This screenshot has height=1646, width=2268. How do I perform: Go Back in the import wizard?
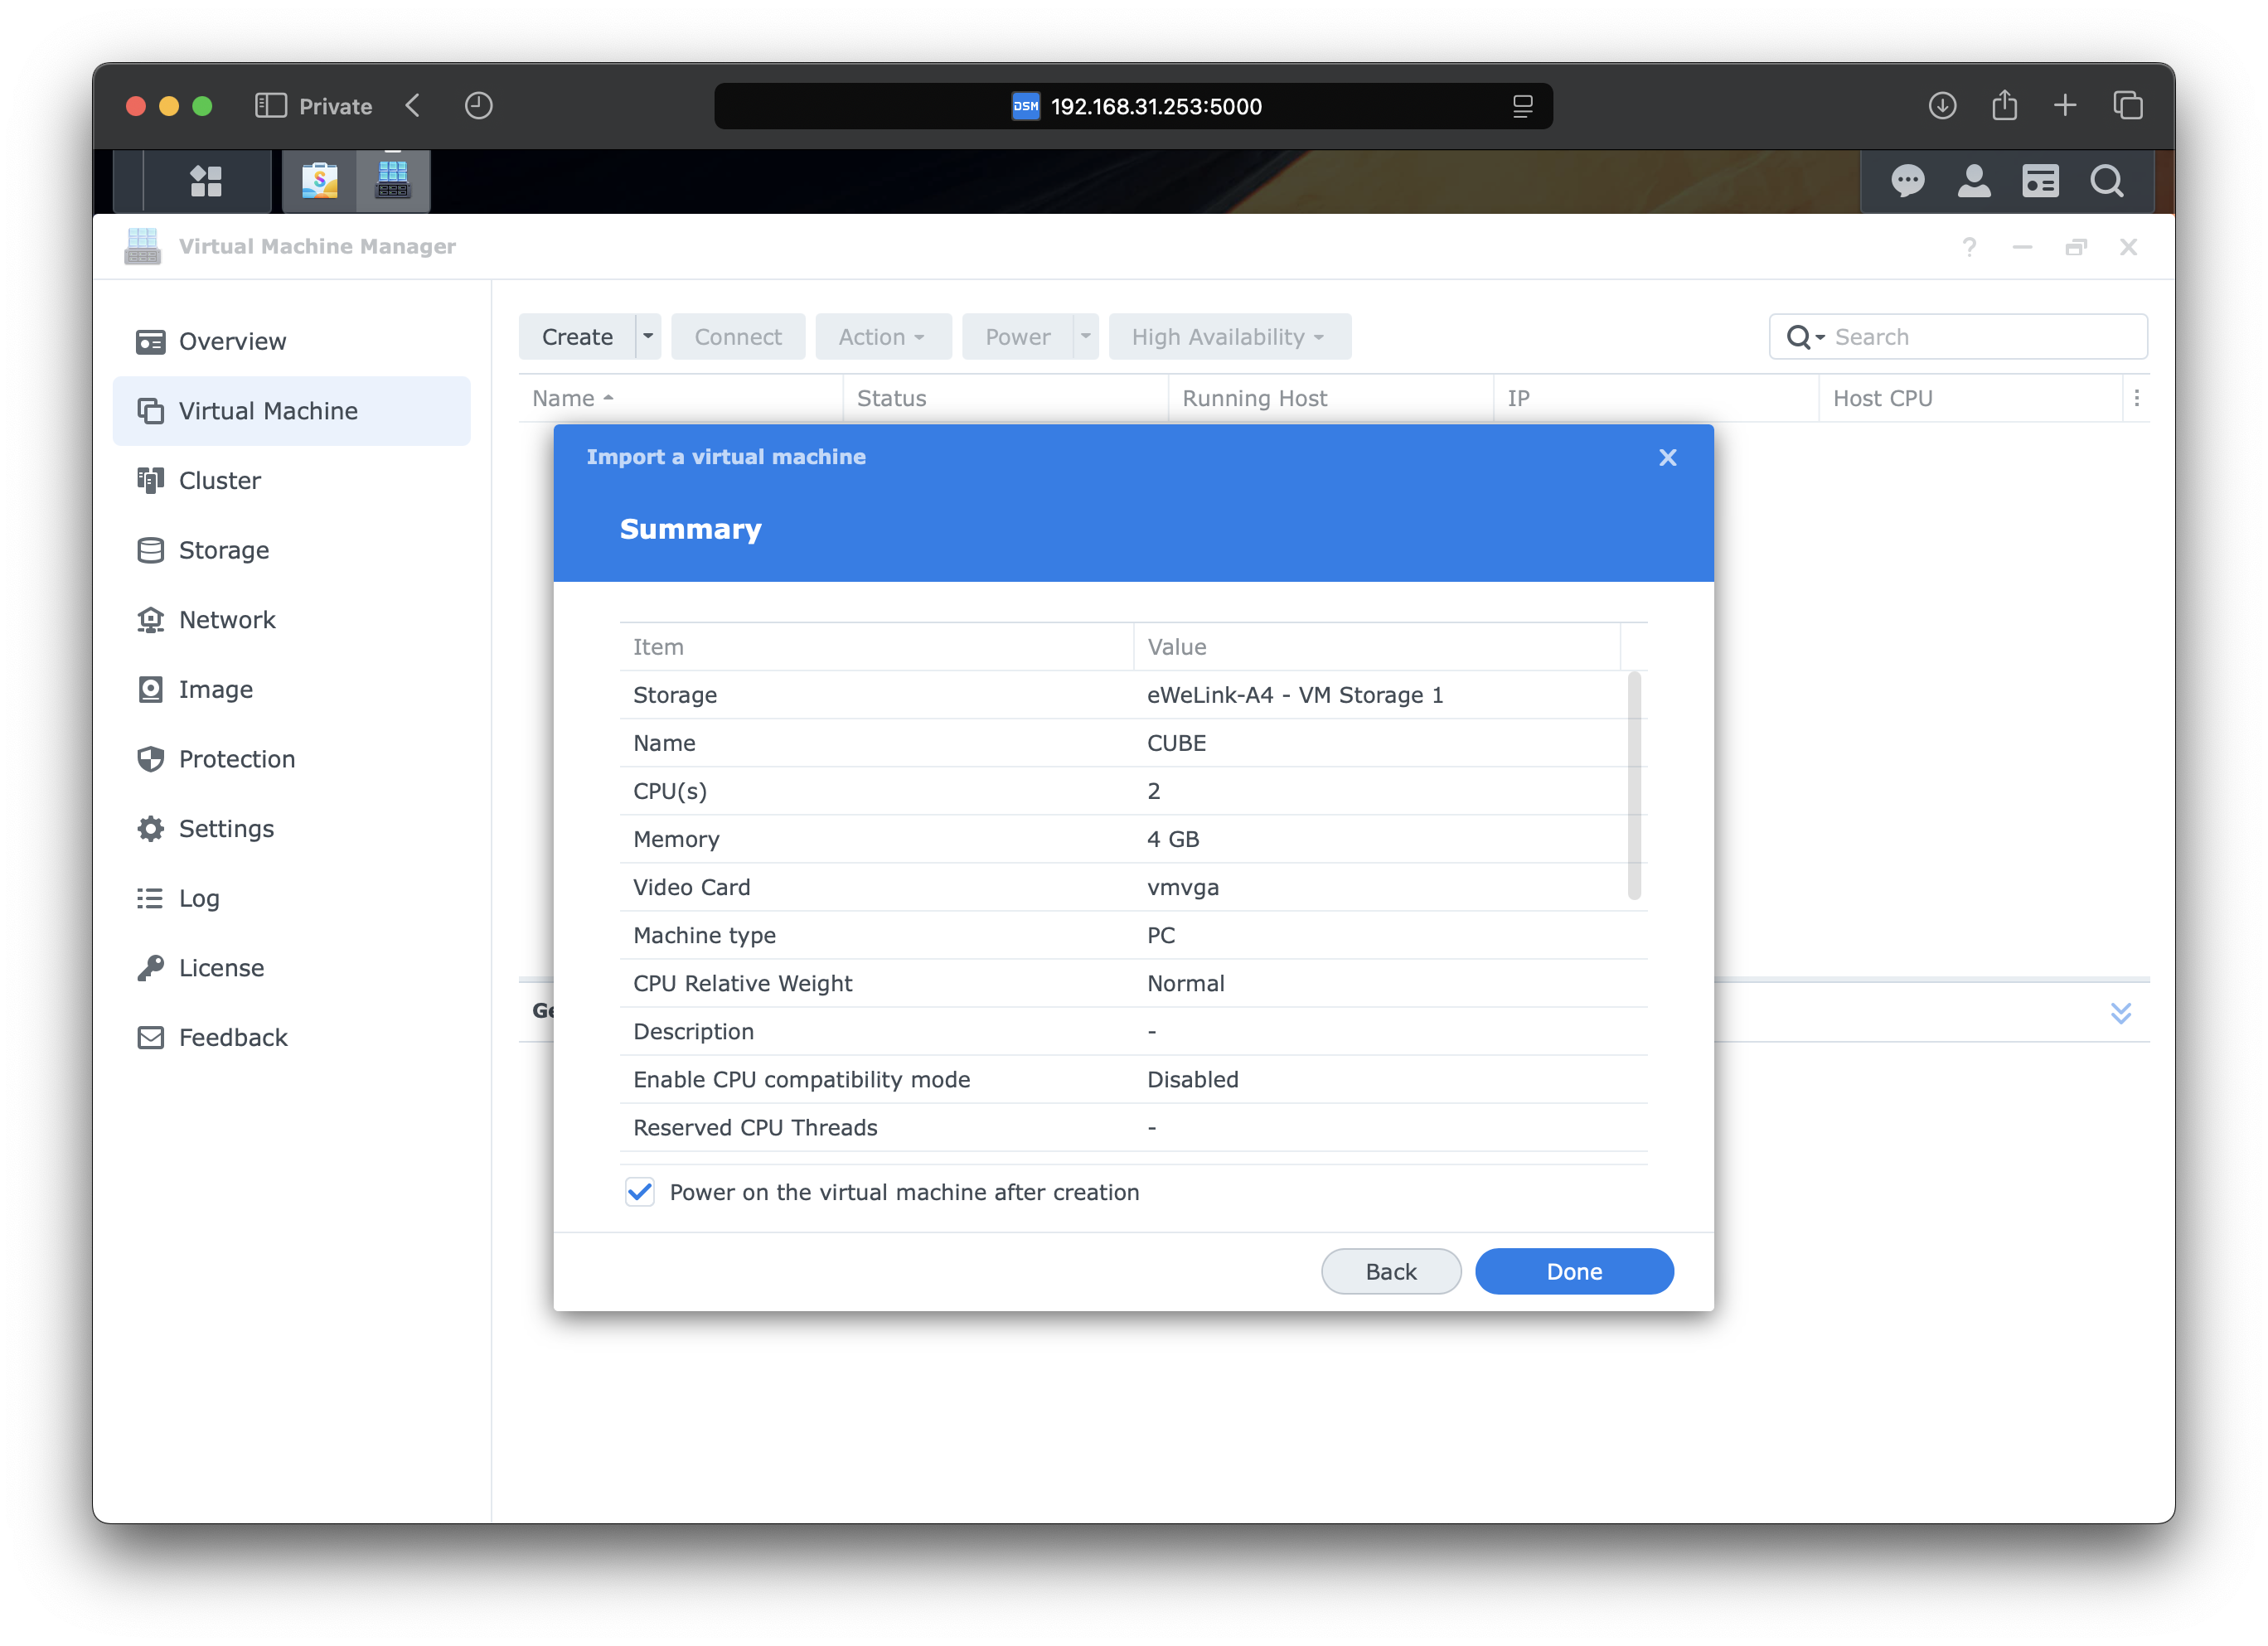pyautogui.click(x=1390, y=1271)
